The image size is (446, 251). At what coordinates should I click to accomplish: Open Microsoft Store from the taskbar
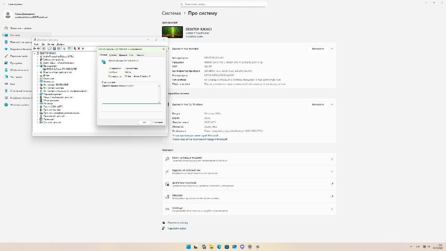pos(227,247)
